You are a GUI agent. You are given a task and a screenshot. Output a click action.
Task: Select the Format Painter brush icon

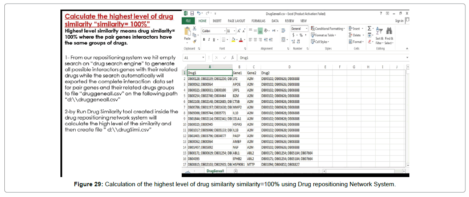pyautogui.click(x=195, y=41)
